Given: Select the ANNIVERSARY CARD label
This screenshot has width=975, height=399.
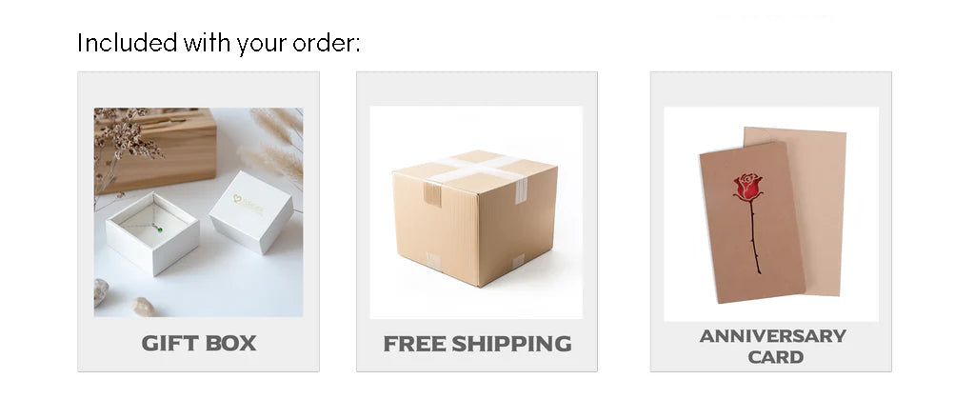Looking at the screenshot, I should coord(773,347).
